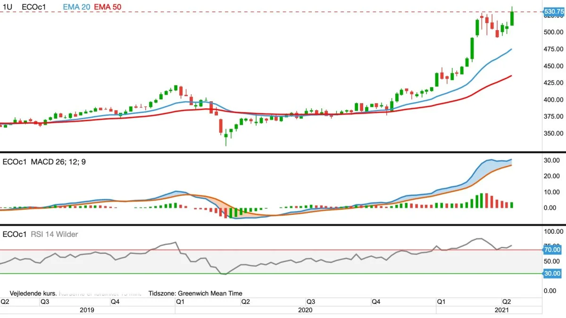Screen dimensions: 566x318
Task: Click the 375.00 price axis label
Action: (x=553, y=116)
